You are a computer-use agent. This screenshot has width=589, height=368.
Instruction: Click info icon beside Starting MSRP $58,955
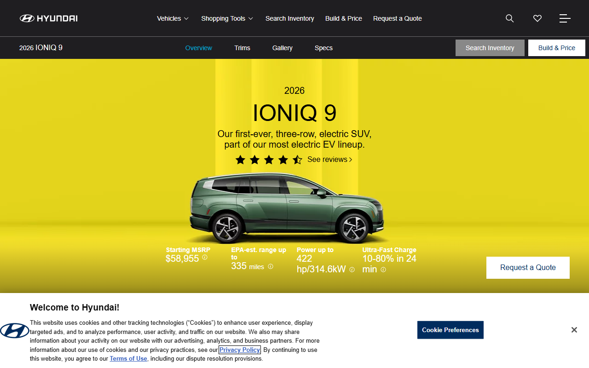(x=205, y=257)
